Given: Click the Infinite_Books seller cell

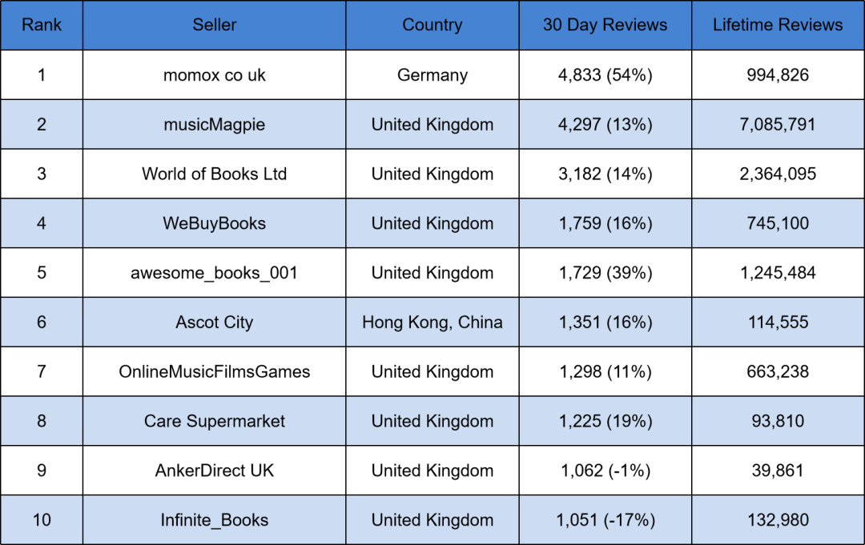Looking at the screenshot, I should click(x=214, y=519).
